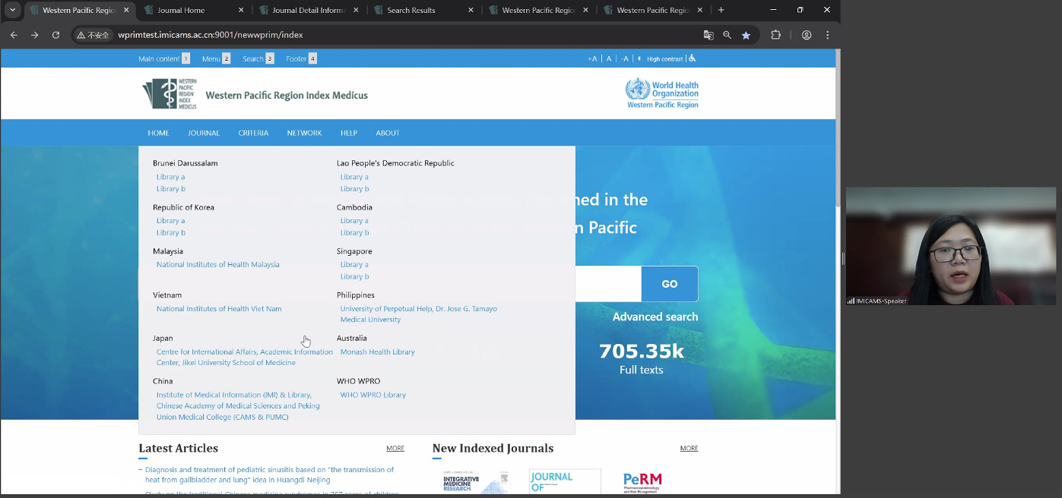The image size is (1062, 498).
Task: Open Library b under Singapore
Action: point(355,277)
